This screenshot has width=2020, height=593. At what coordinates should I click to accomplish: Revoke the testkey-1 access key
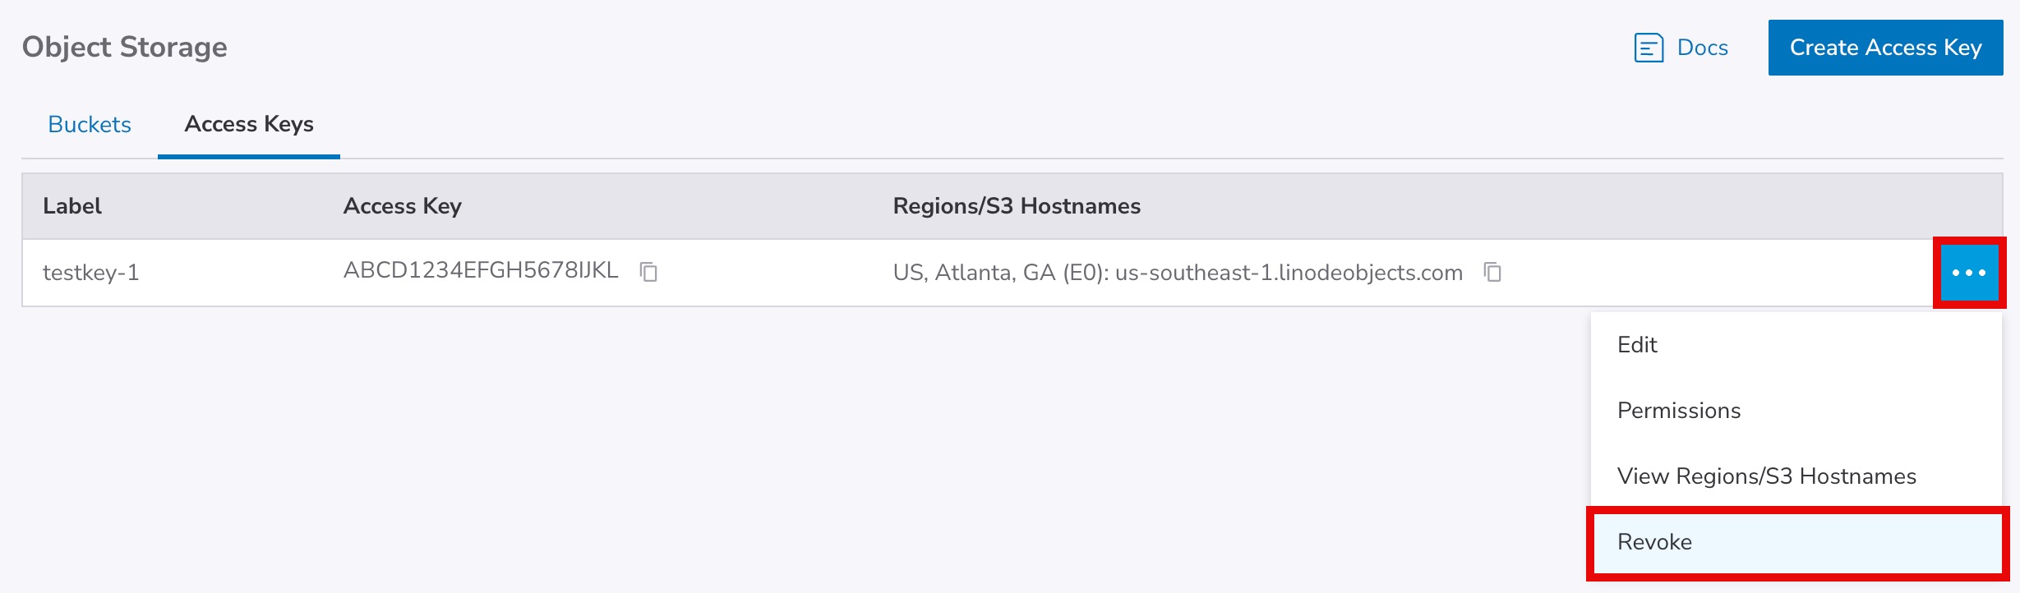point(1654,542)
